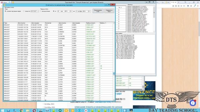
Task: Click the report table's scroll up arrow
Action: pos(114,23)
